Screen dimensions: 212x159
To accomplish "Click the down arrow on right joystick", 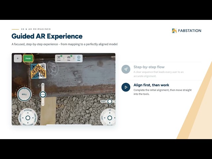I will (110, 123).
